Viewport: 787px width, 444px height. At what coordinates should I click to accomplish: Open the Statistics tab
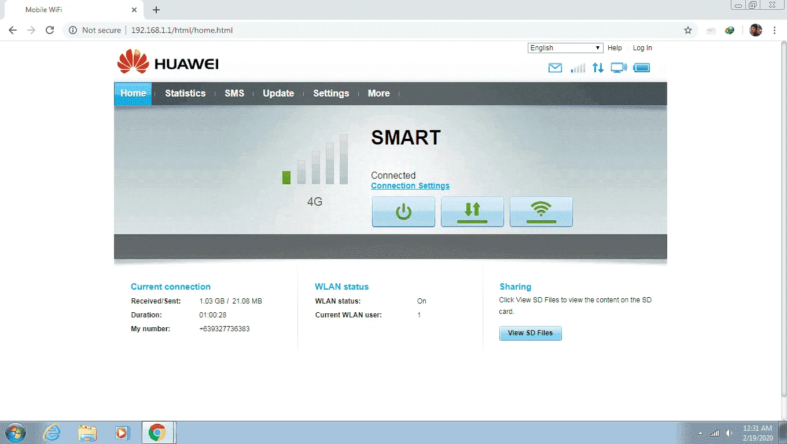point(185,94)
